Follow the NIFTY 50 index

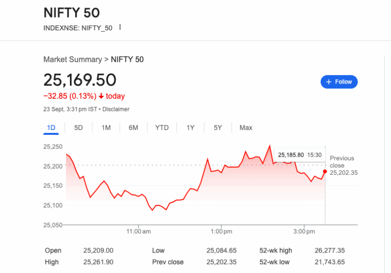click(339, 82)
